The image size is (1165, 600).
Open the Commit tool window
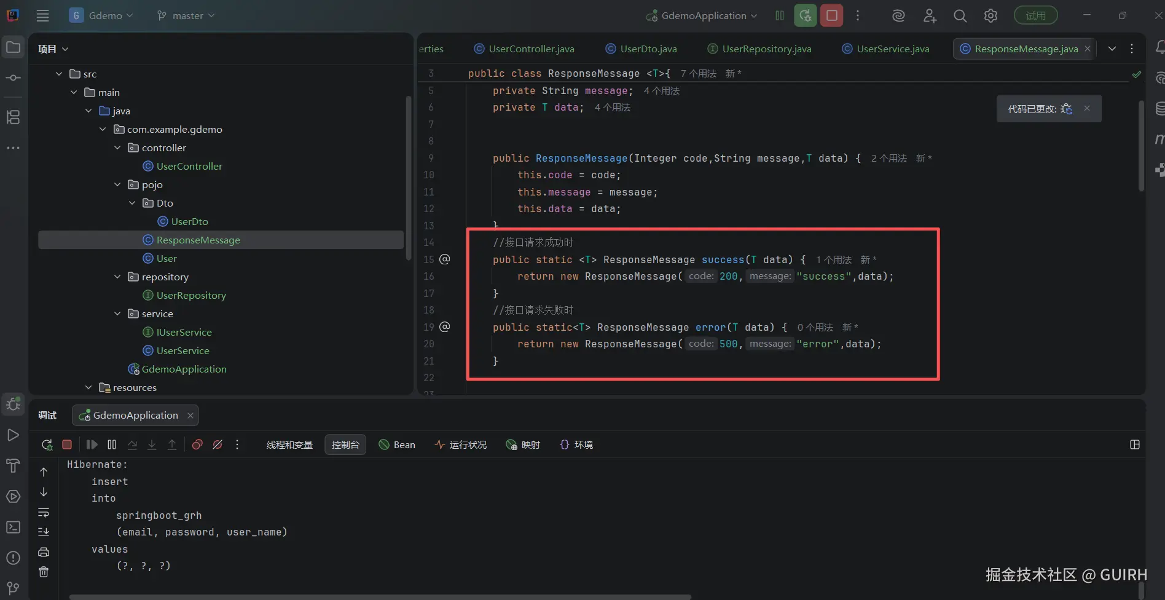pos(13,78)
